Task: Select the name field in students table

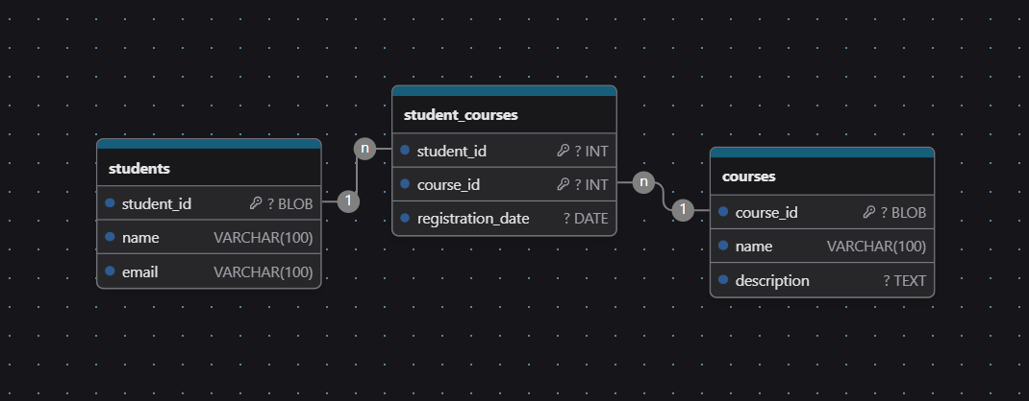Action: (209, 237)
